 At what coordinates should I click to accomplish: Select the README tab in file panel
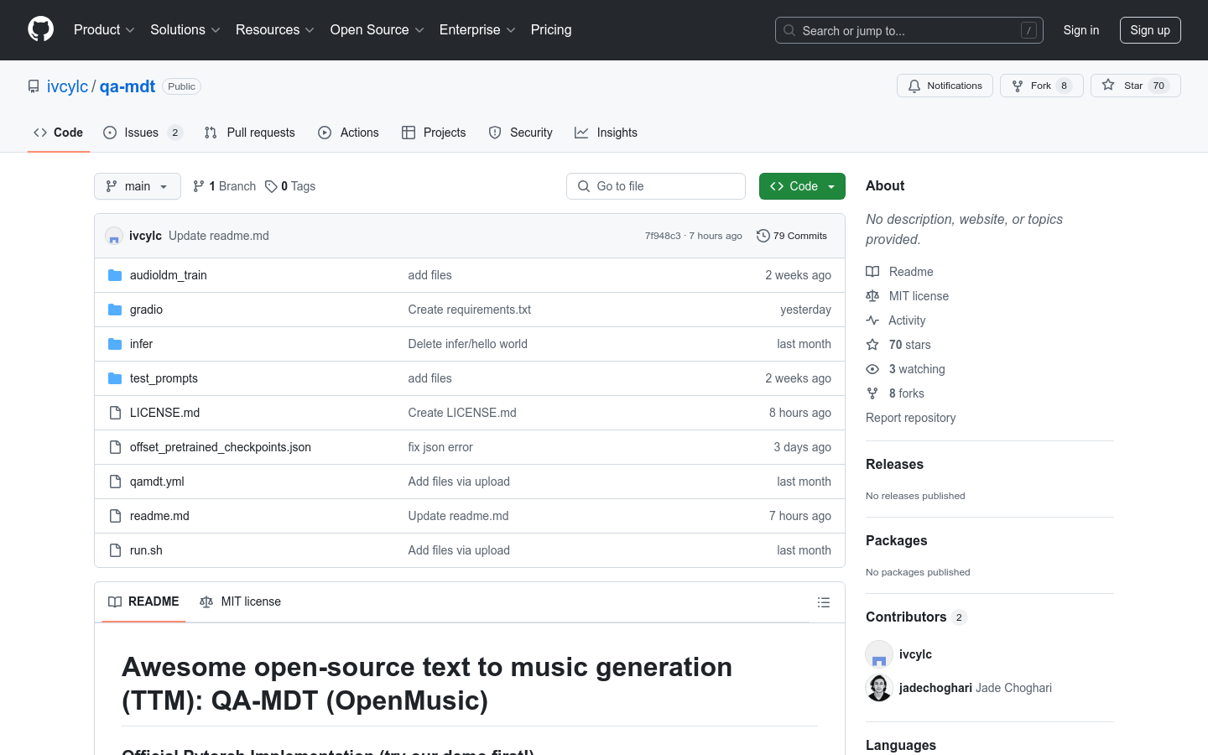click(143, 601)
